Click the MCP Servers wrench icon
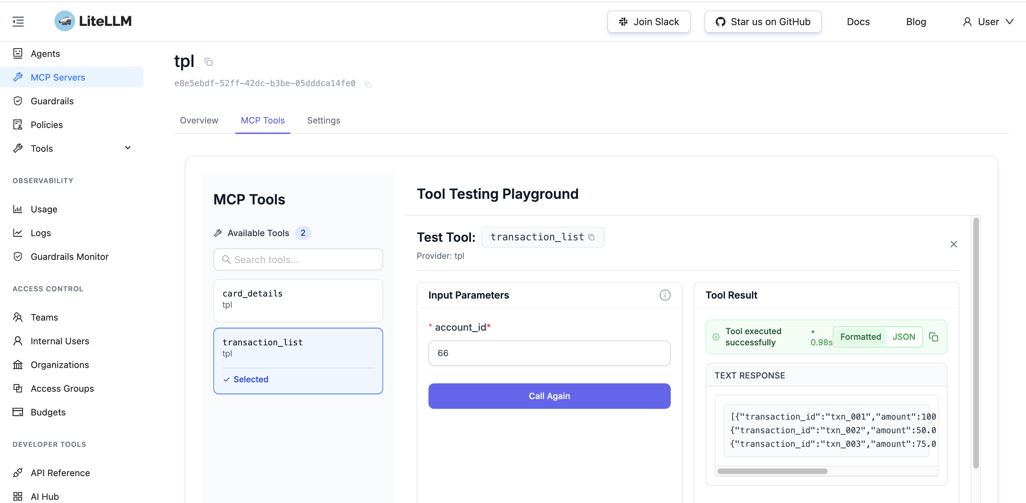 17,77
